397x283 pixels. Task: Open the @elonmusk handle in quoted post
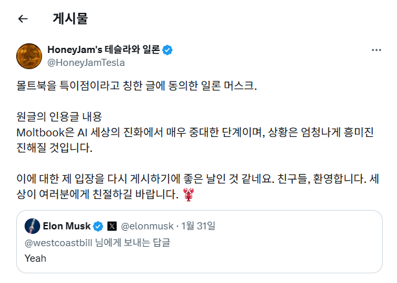point(147,226)
